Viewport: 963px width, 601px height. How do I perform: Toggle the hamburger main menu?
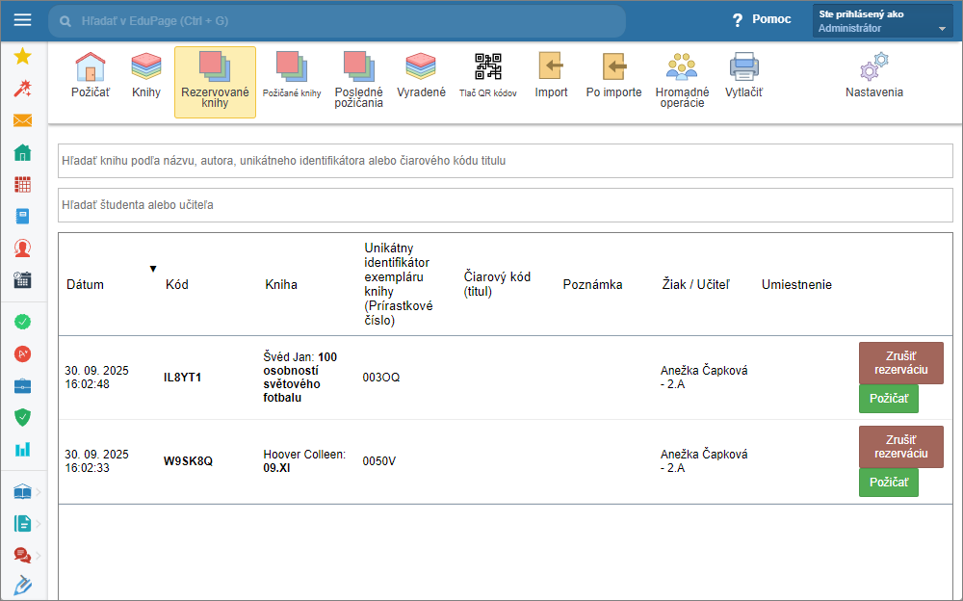click(x=23, y=20)
